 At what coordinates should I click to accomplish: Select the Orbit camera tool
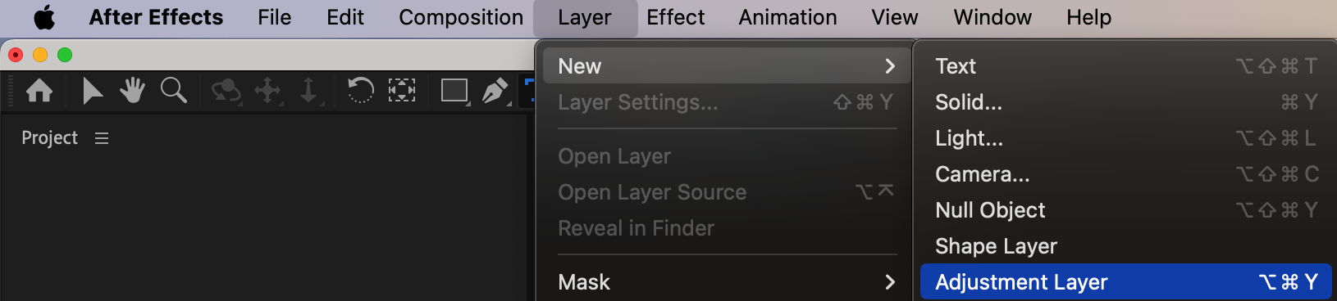click(x=226, y=91)
